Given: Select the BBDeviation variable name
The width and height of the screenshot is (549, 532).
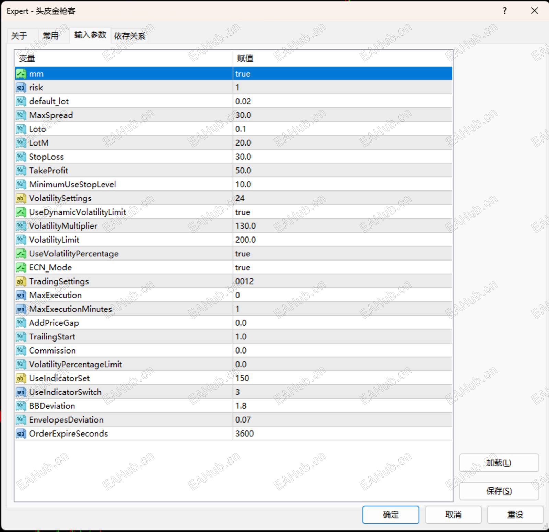Looking at the screenshot, I should 52,406.
